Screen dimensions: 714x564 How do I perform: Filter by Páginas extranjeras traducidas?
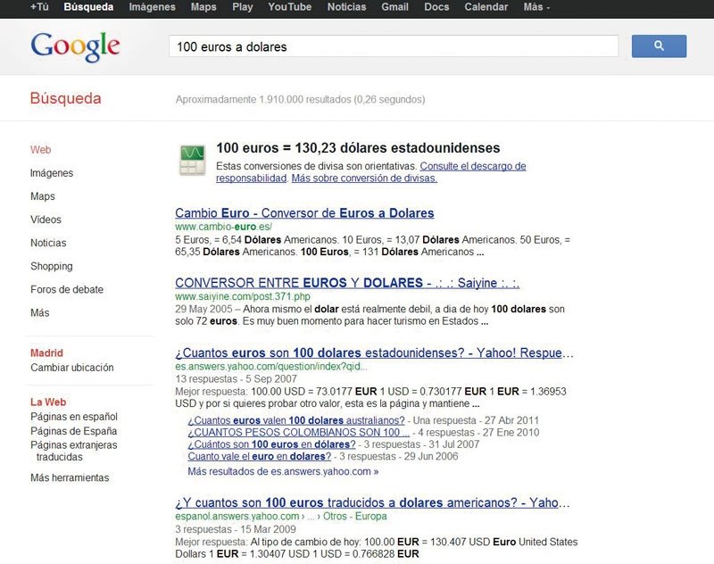pos(74,451)
